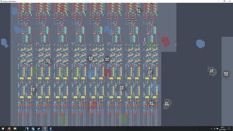Viewport: 233px width, 131px height.
Task: Select the windmill shape marker at far right of map
Action: point(212,71)
